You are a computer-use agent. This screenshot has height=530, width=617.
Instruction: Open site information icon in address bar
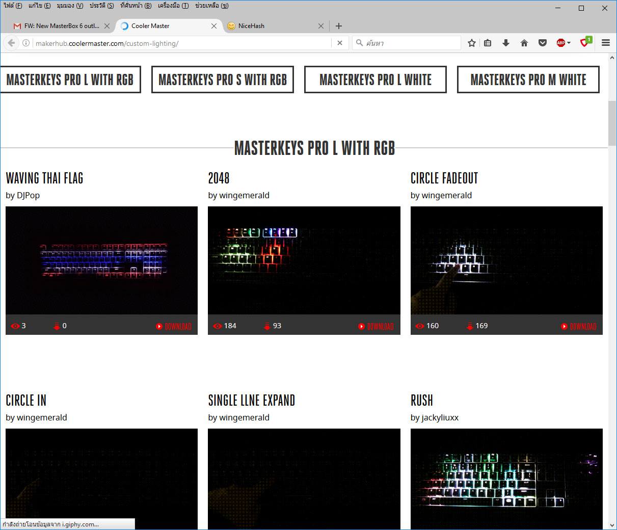(25, 43)
